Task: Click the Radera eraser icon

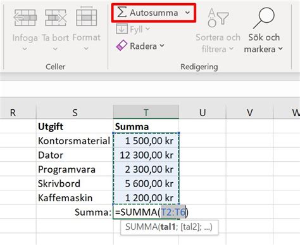Action: pos(122,46)
